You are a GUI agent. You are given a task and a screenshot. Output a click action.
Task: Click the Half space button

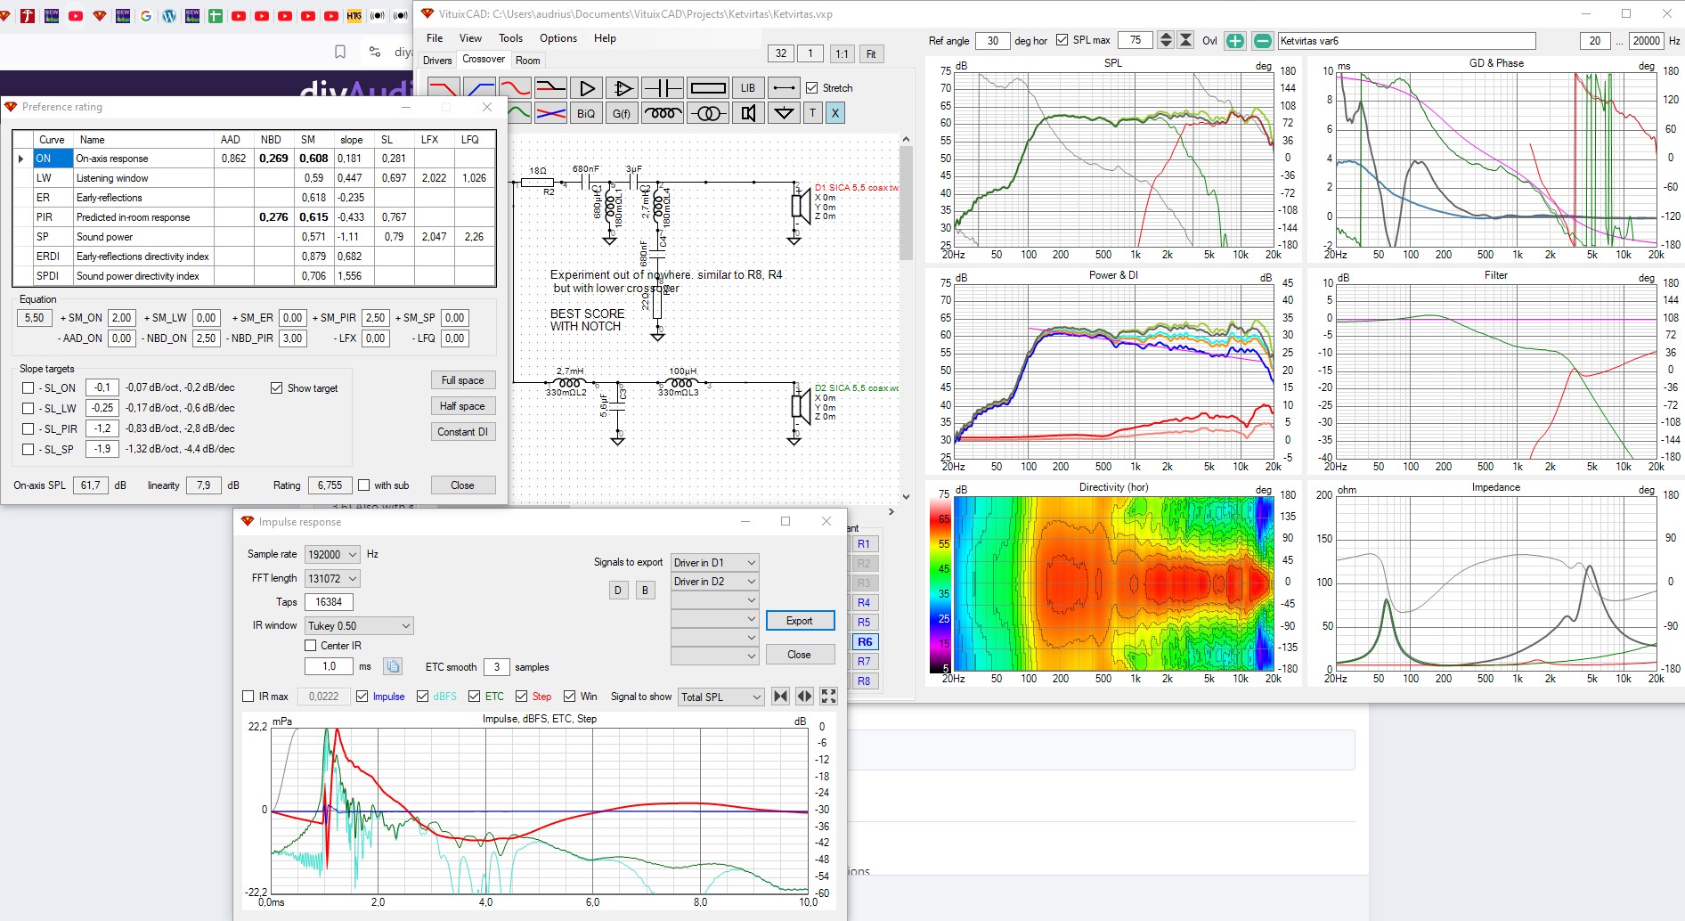pos(463,406)
